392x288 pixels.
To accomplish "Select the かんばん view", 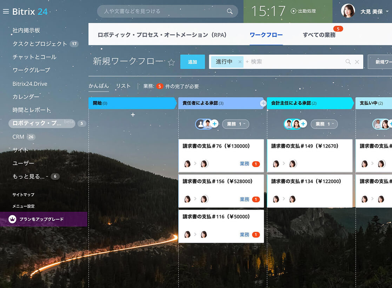I will click(99, 86).
